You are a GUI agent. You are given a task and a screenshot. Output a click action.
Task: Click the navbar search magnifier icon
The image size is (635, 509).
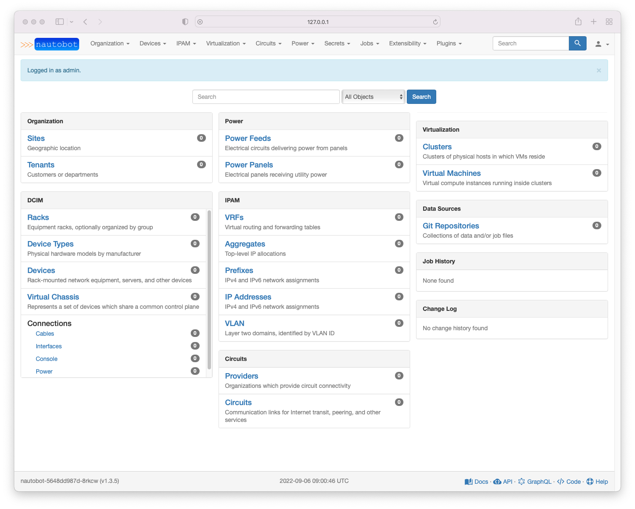pyautogui.click(x=577, y=43)
